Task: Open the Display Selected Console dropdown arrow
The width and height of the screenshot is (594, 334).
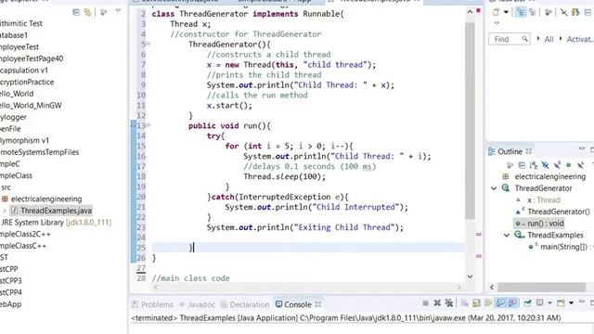Action: coord(549,303)
